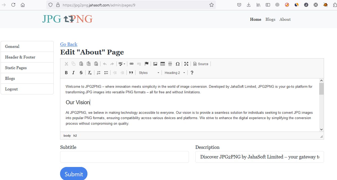Open About CKEditor question mark icon
The height and width of the screenshot is (180, 337).
click(192, 73)
